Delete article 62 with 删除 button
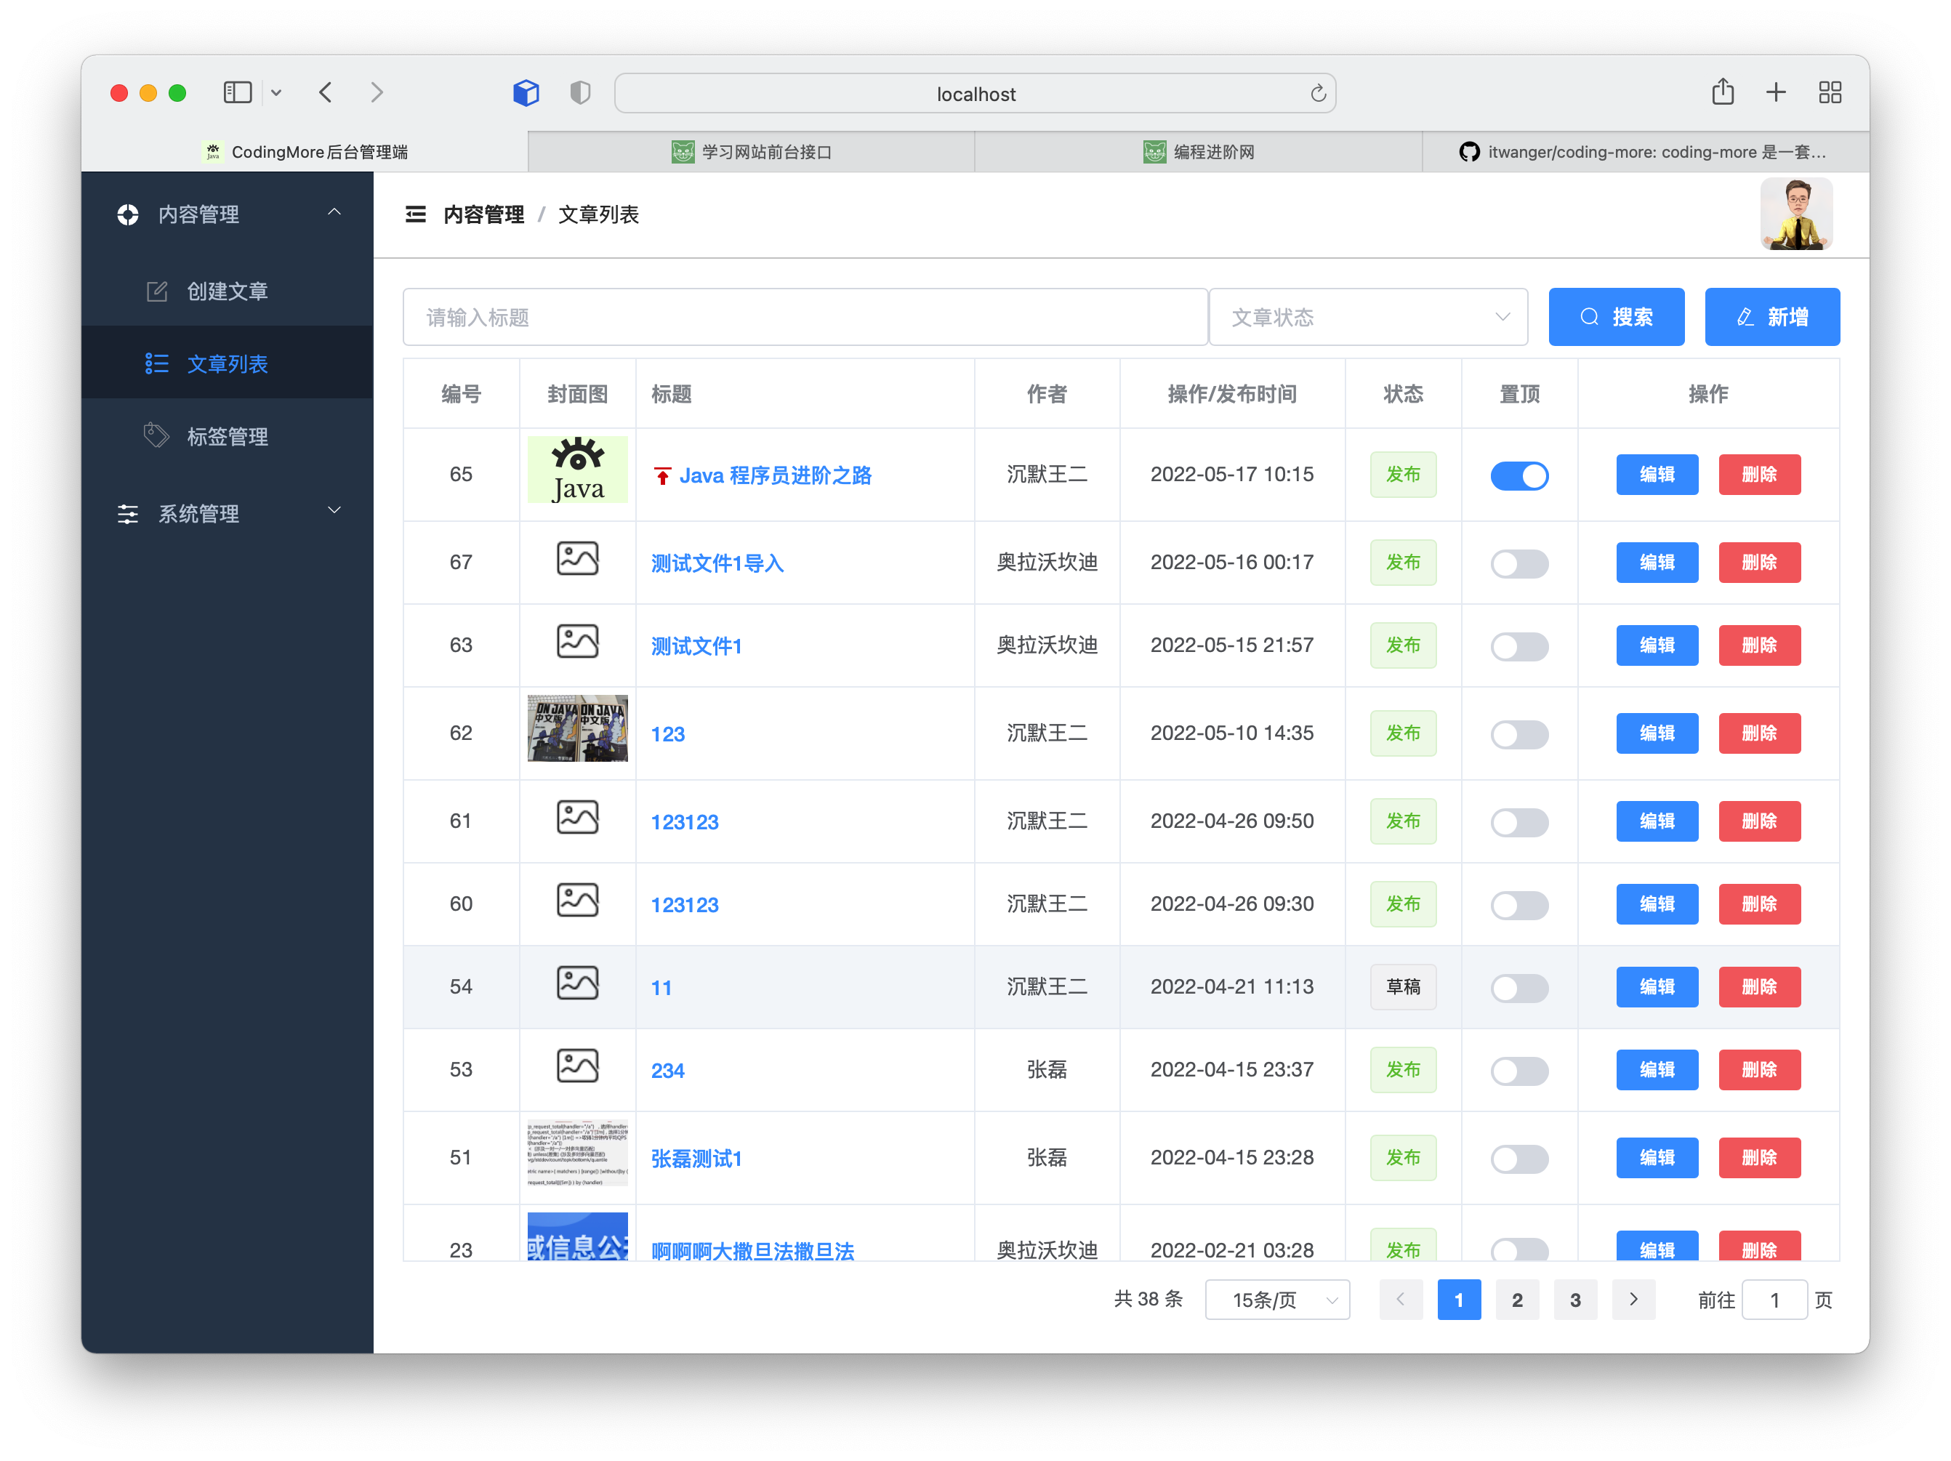The width and height of the screenshot is (1951, 1461). point(1758,733)
